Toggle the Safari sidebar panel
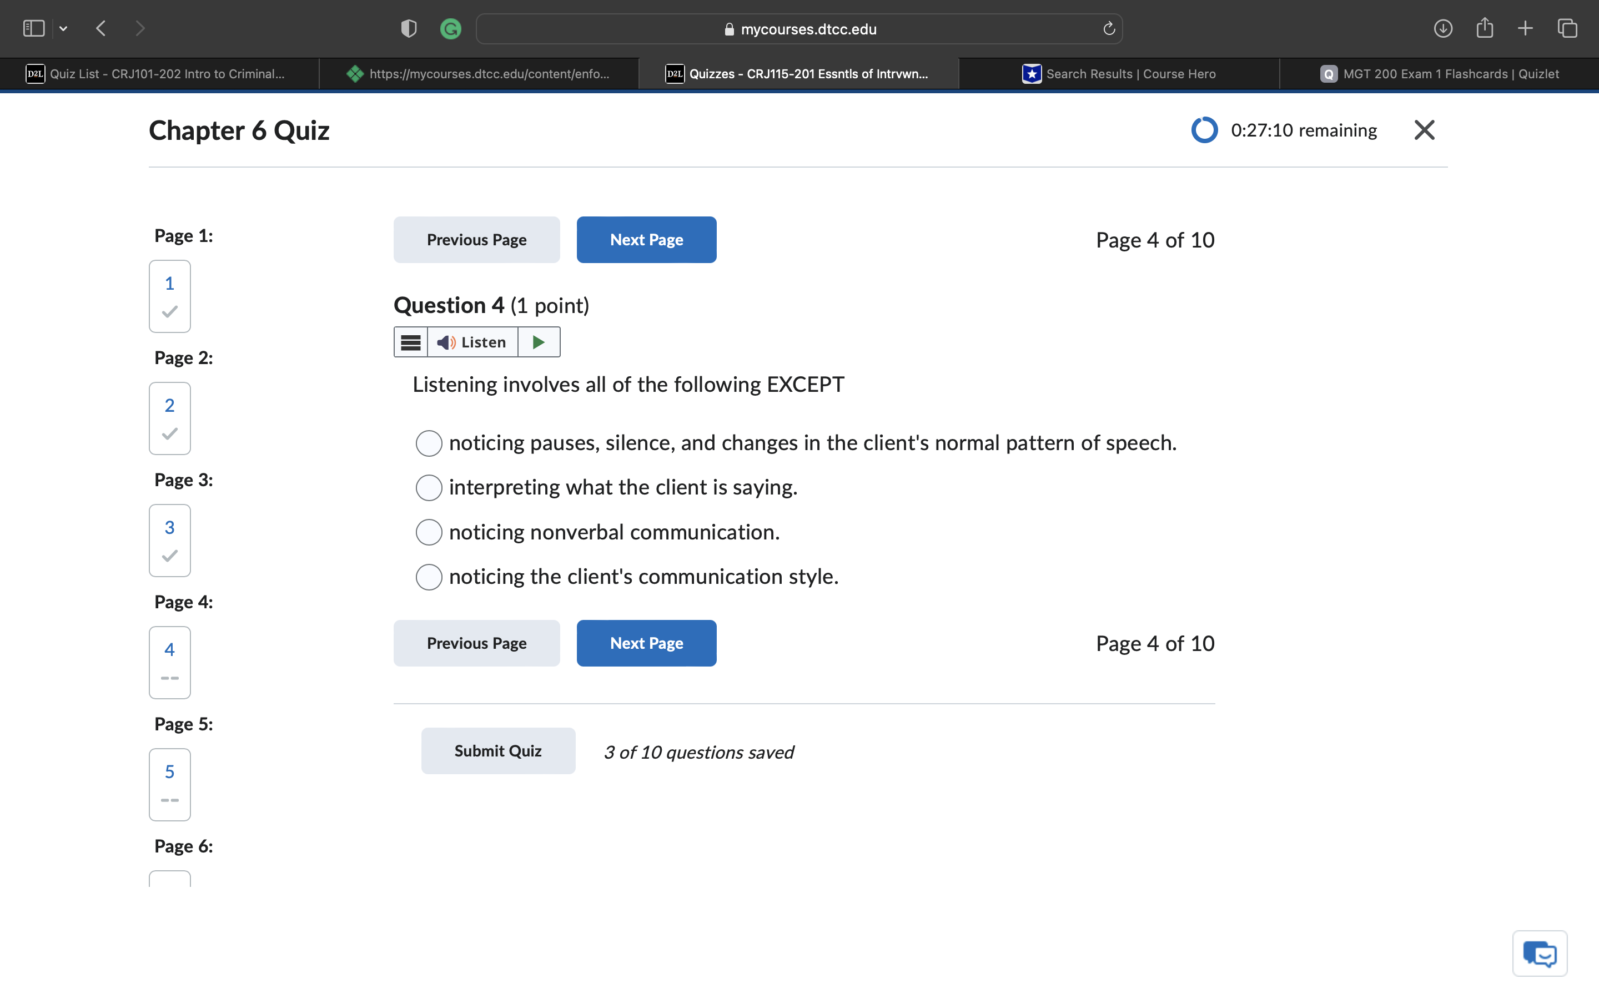1599x999 pixels. tap(34, 28)
